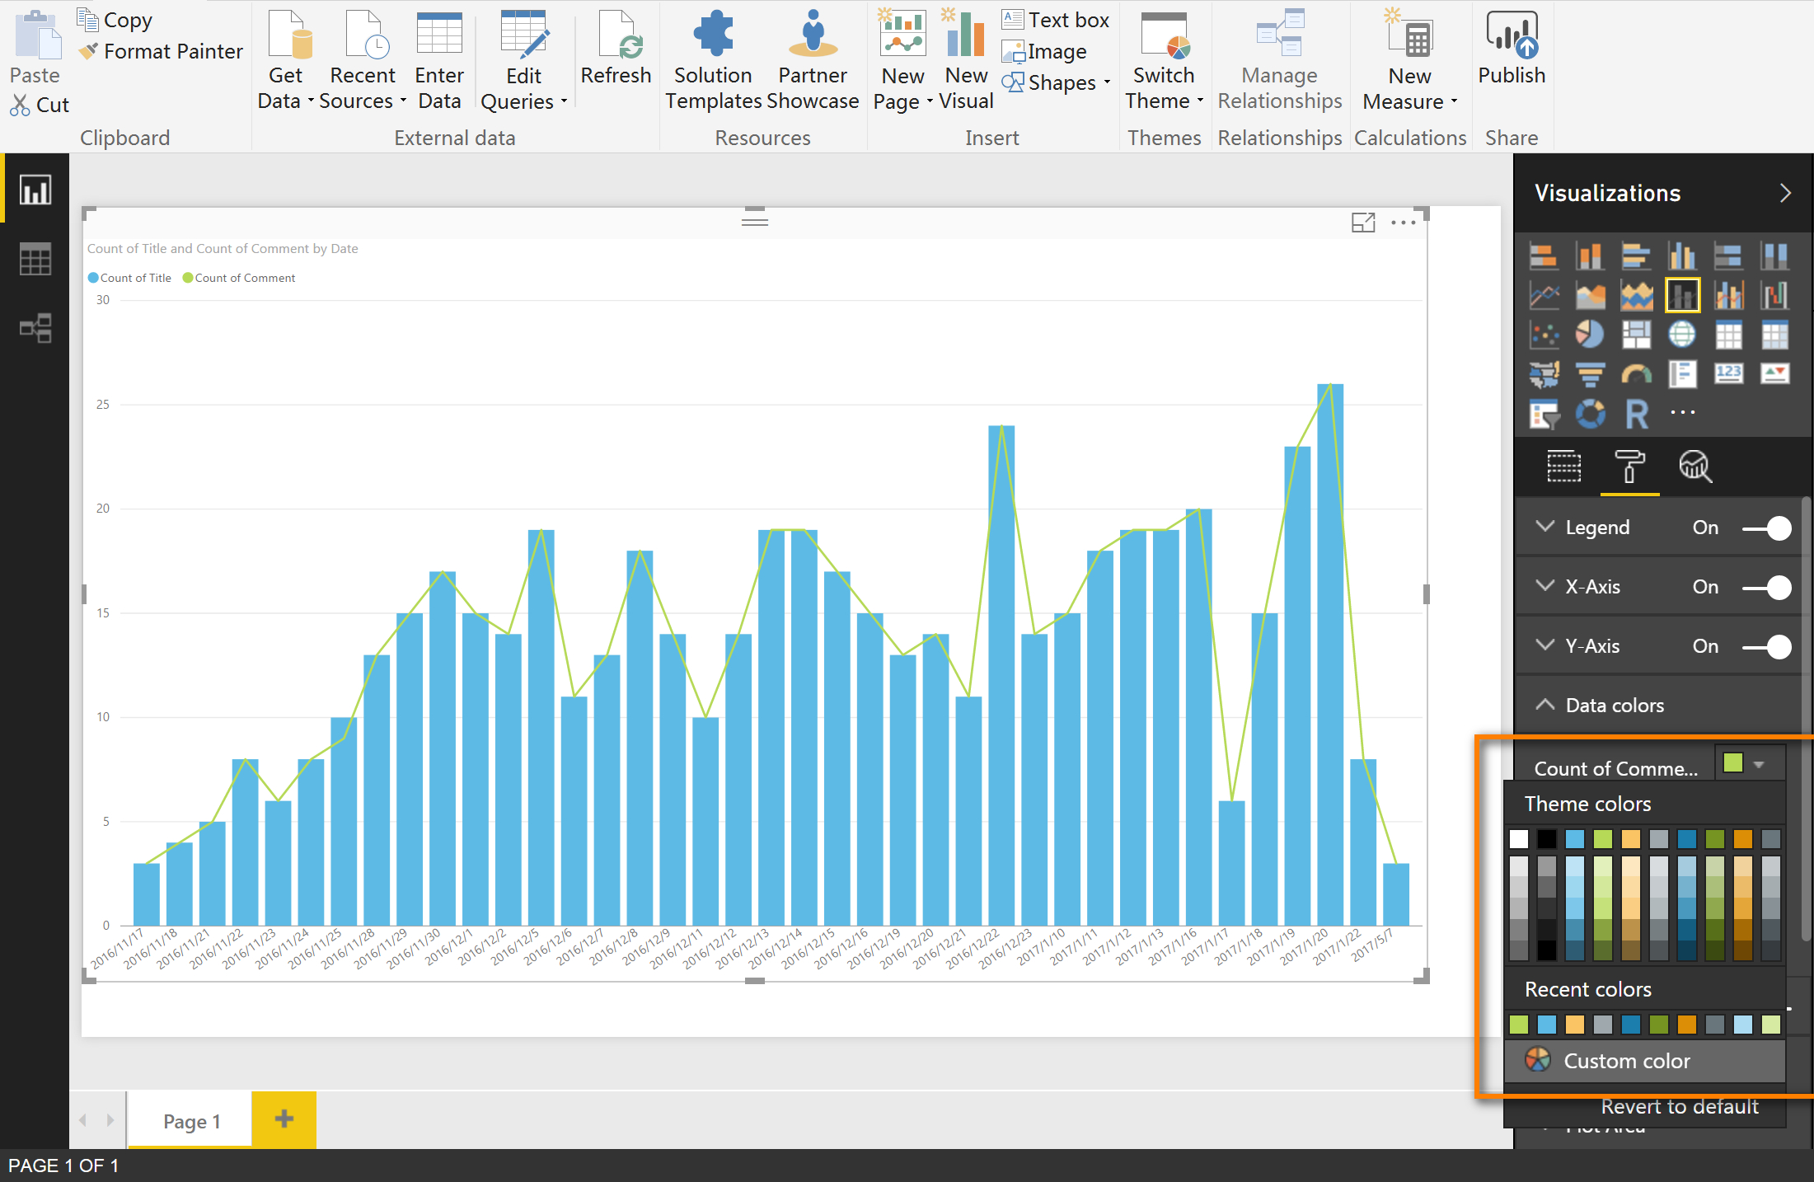Expand the Y-Axis section chevron
This screenshot has width=1814, height=1182.
point(1545,645)
